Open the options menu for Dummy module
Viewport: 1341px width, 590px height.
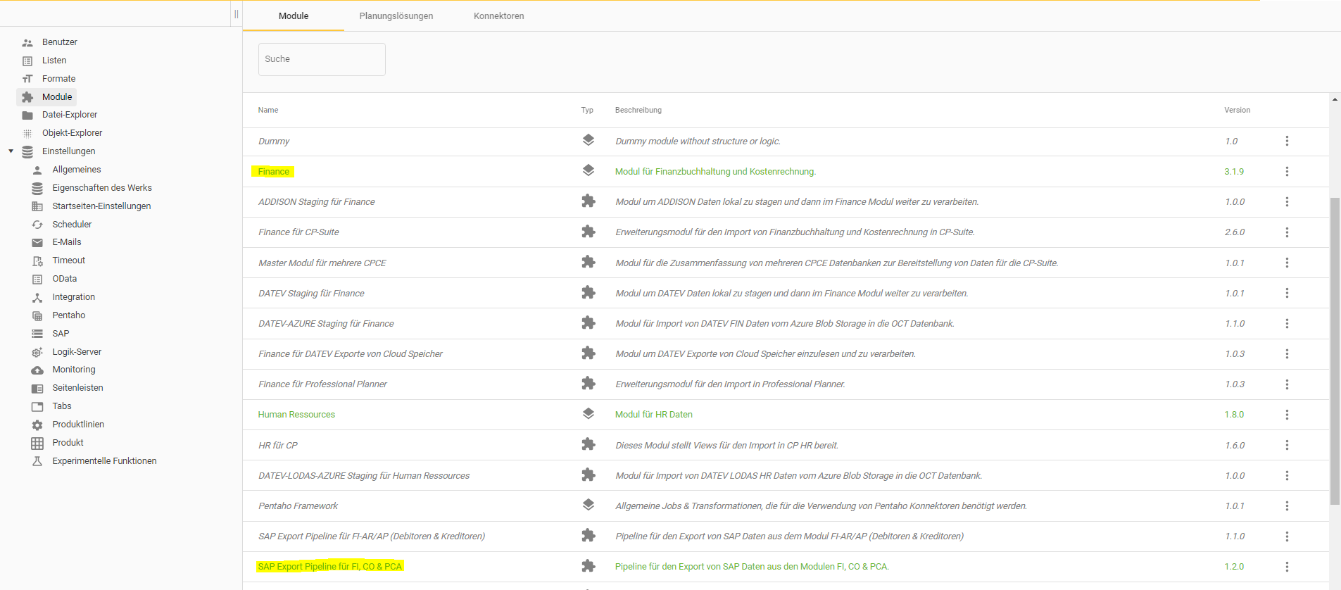tap(1286, 142)
